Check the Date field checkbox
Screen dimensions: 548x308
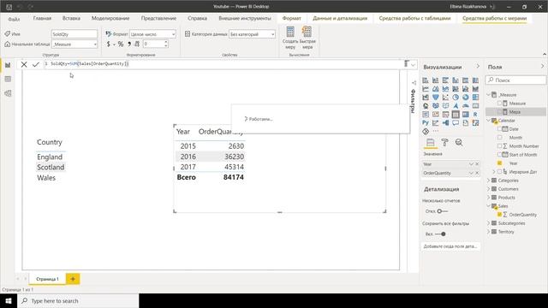pyautogui.click(x=499, y=129)
